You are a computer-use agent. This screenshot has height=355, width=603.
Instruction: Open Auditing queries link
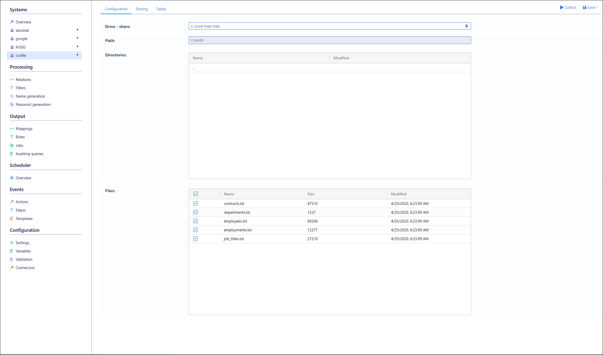(x=30, y=154)
